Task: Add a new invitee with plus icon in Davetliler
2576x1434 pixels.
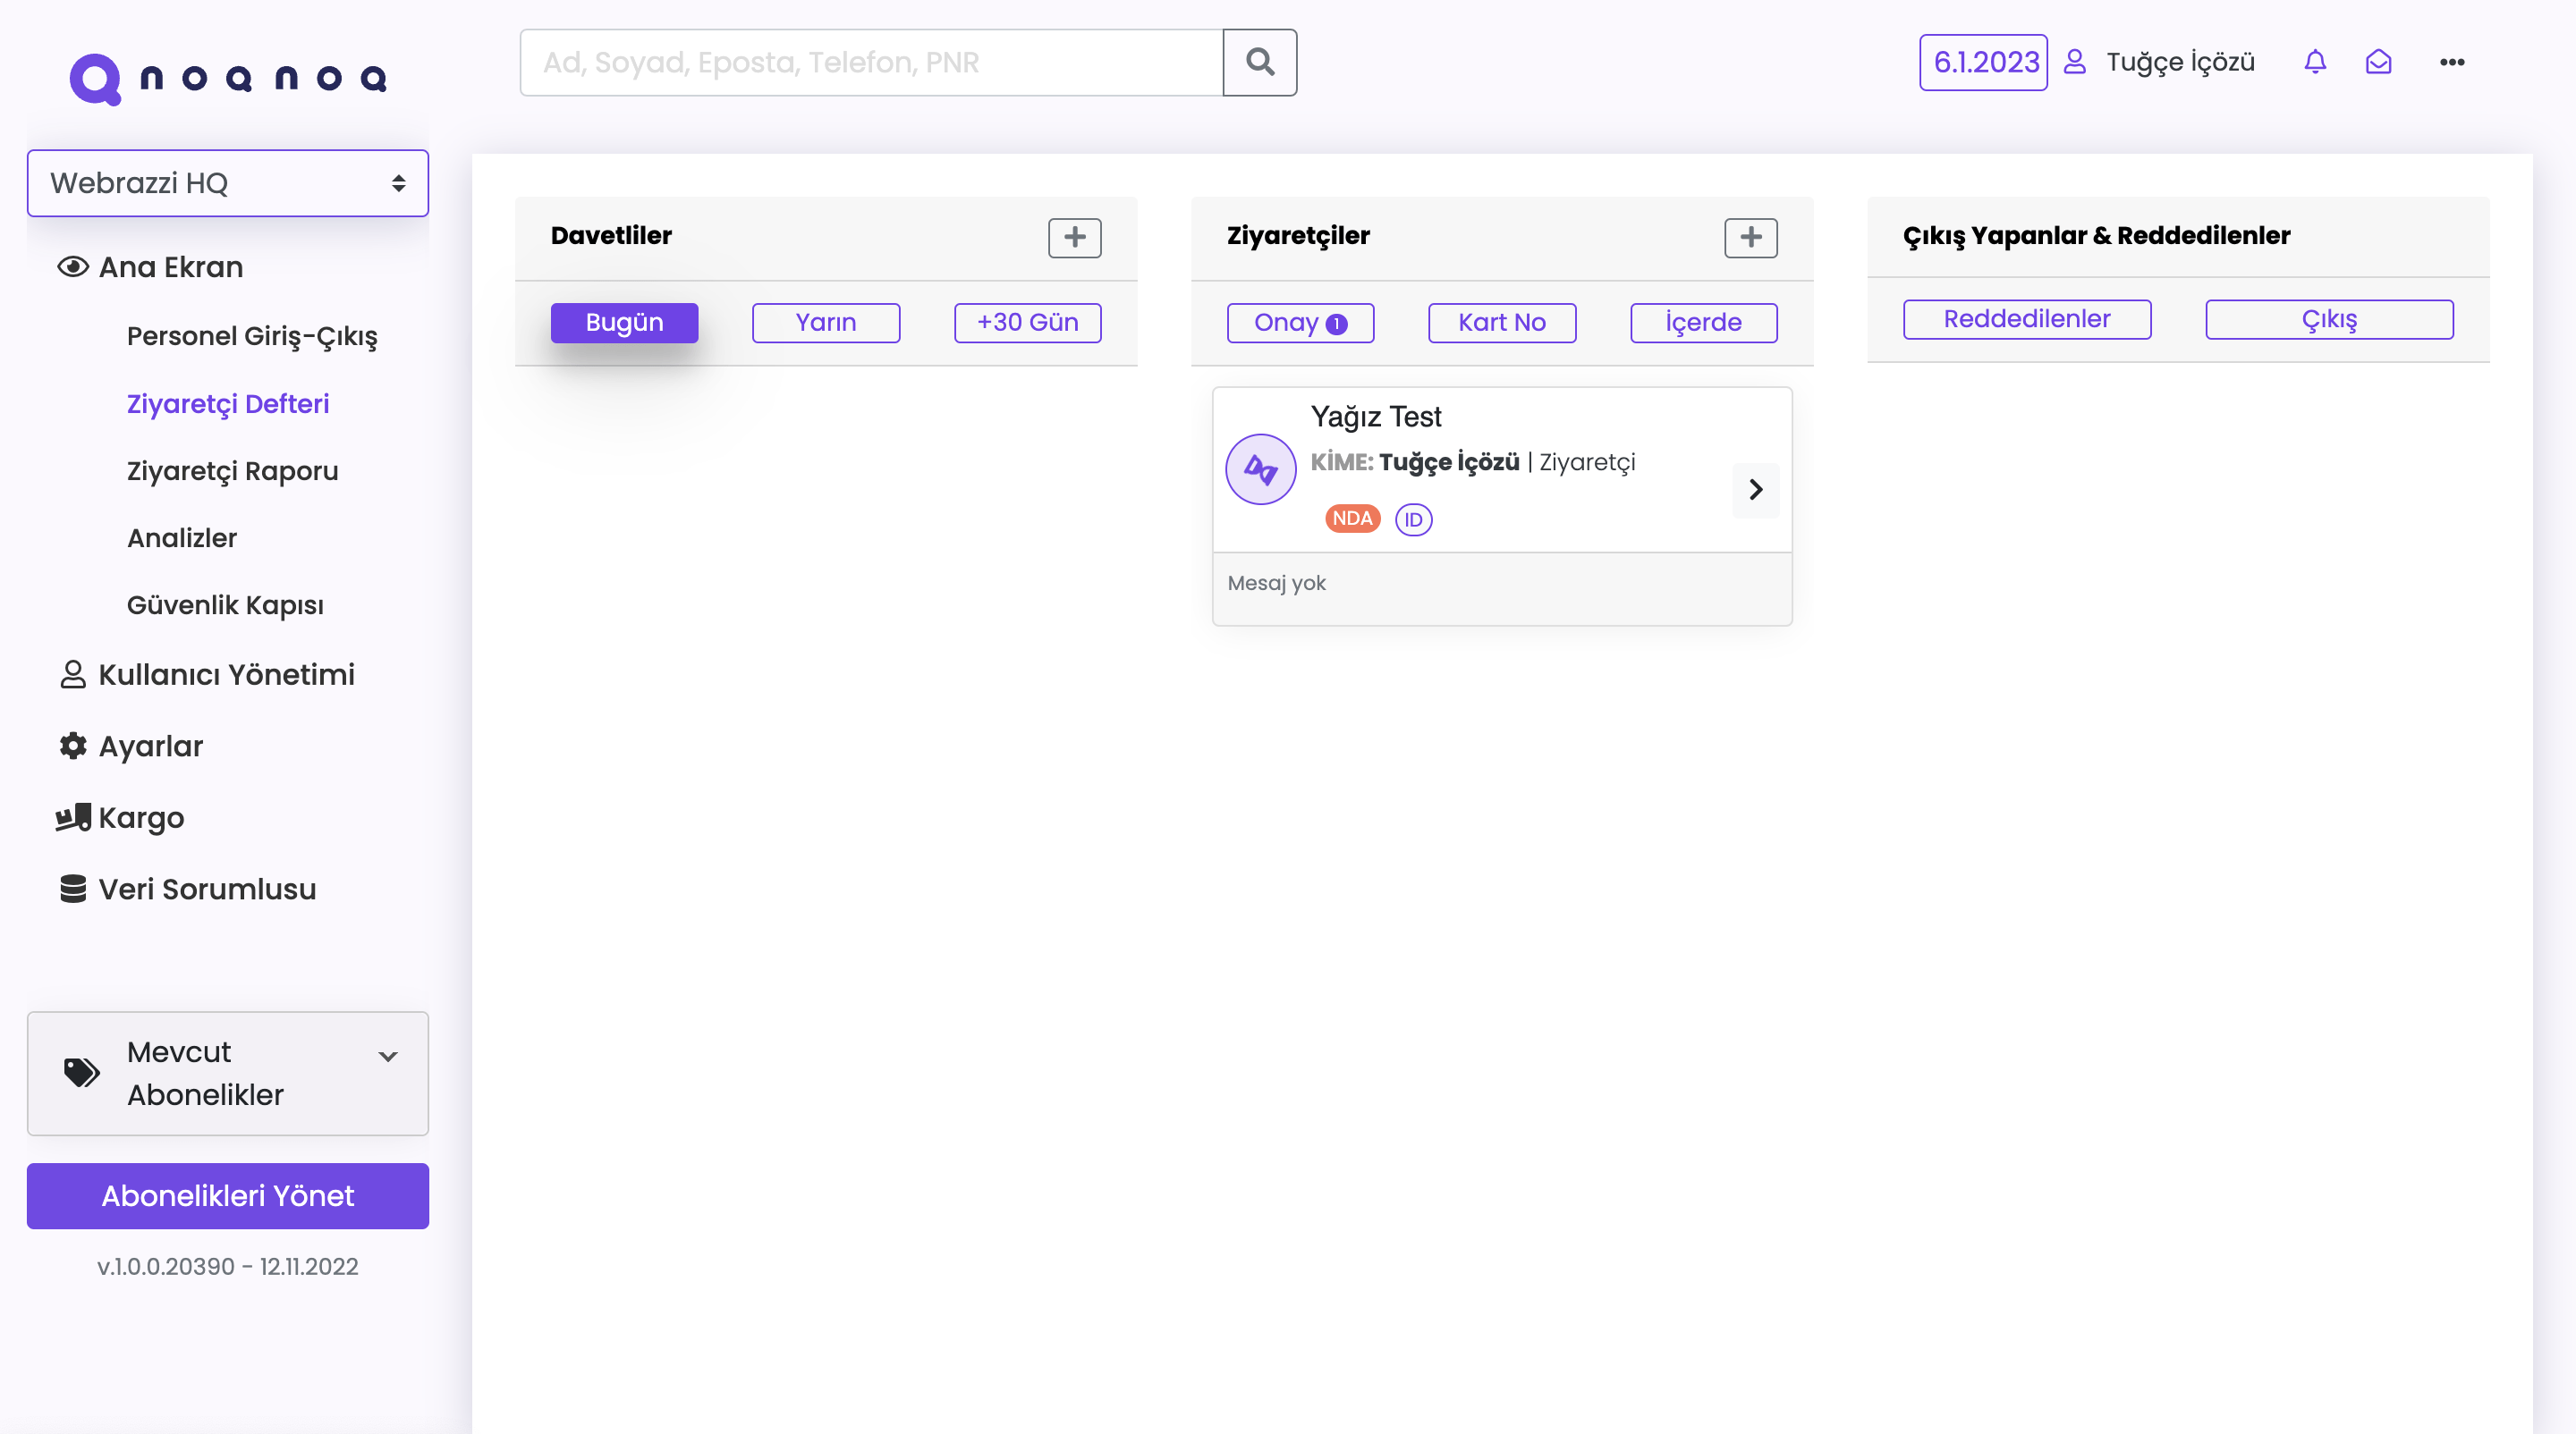Action: (x=1074, y=237)
